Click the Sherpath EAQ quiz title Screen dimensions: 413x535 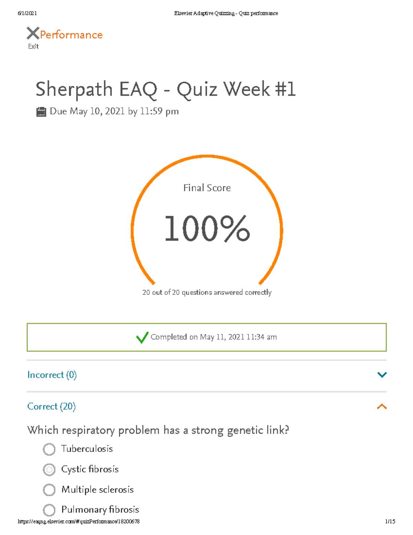pyautogui.click(x=166, y=89)
